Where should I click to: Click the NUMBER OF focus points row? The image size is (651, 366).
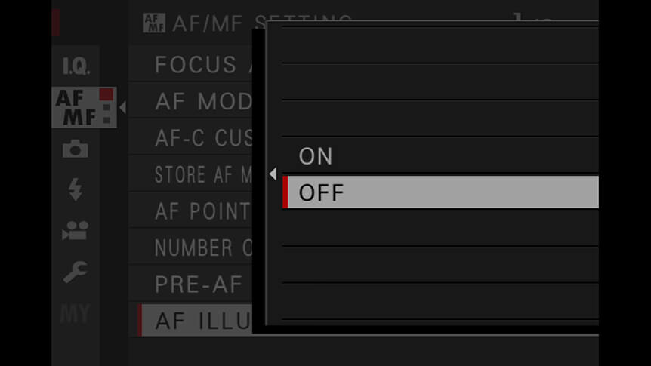[x=190, y=248]
